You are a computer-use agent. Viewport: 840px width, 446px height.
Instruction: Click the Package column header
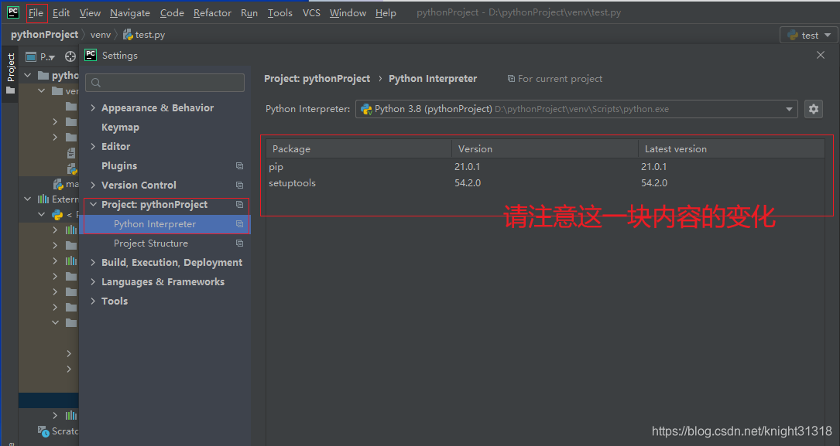tap(359, 148)
